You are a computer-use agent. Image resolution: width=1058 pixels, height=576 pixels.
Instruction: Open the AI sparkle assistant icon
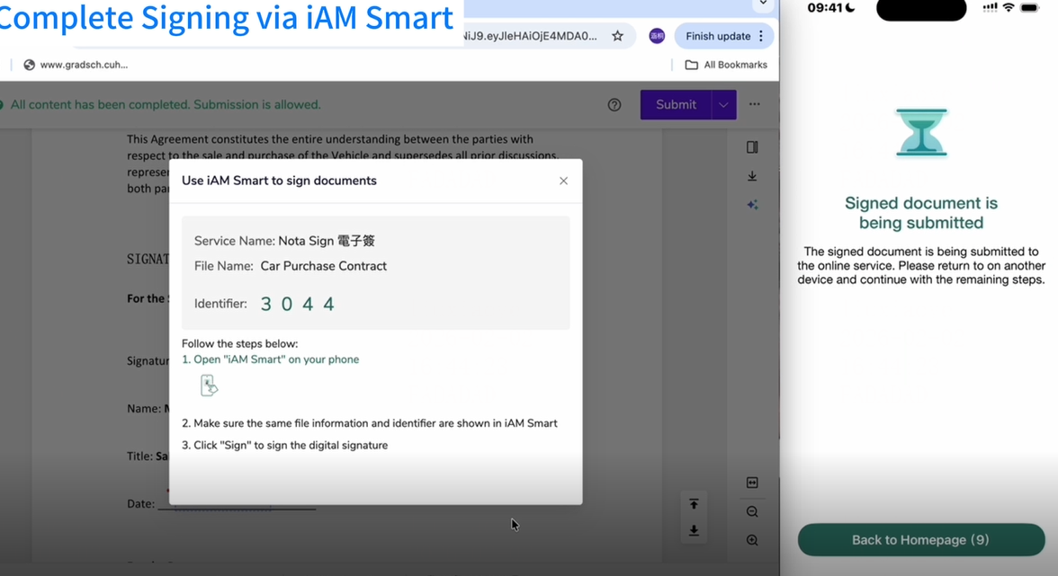click(x=752, y=205)
